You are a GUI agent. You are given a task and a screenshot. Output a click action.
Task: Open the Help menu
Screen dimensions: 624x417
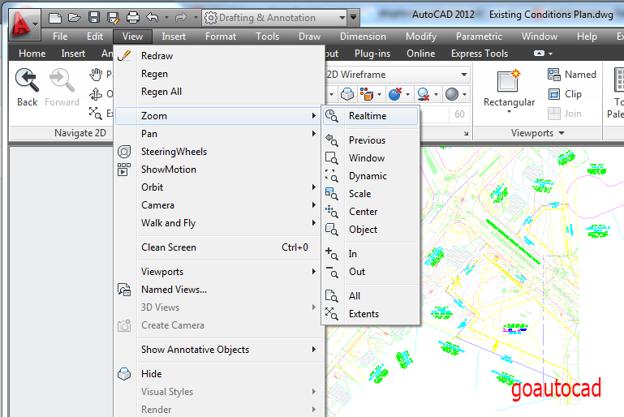coord(587,37)
